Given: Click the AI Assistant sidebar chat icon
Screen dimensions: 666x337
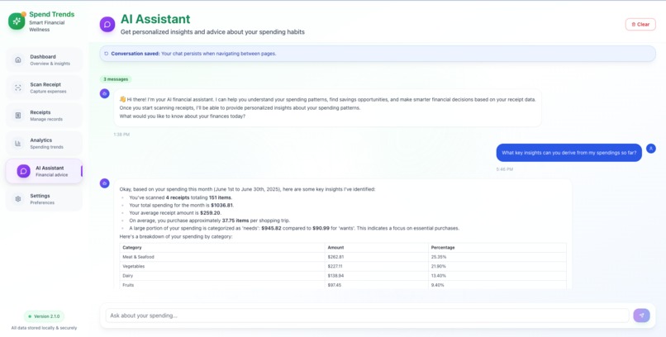Looking at the screenshot, I should pyautogui.click(x=23, y=171).
